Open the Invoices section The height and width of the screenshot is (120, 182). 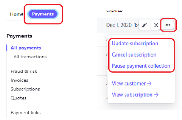coord(19,80)
